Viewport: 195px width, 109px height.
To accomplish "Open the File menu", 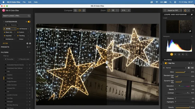I will coord(24,2).
